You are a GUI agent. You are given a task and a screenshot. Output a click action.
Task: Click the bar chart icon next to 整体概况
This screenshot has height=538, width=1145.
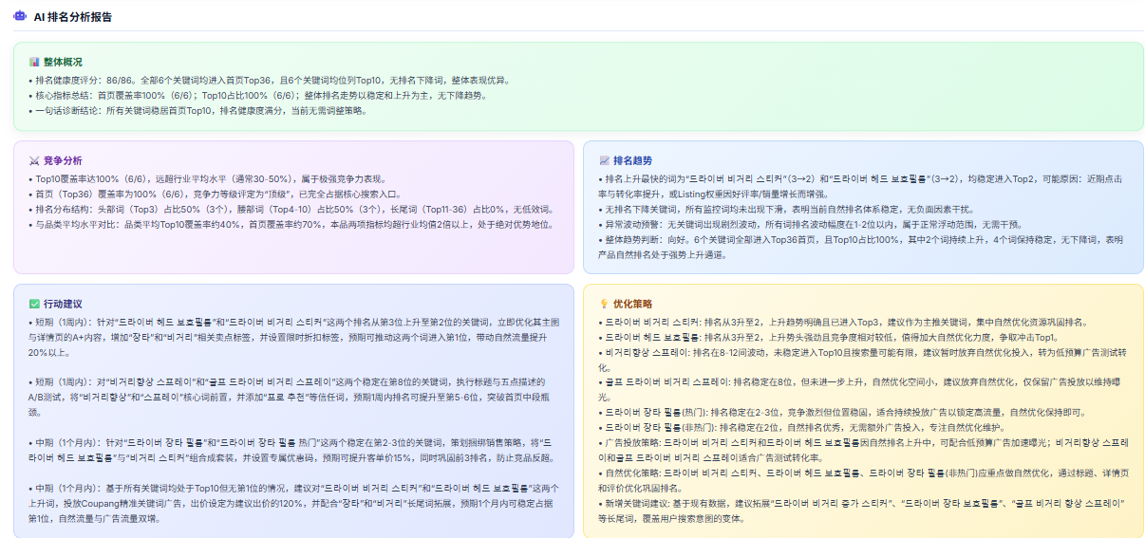pos(34,62)
